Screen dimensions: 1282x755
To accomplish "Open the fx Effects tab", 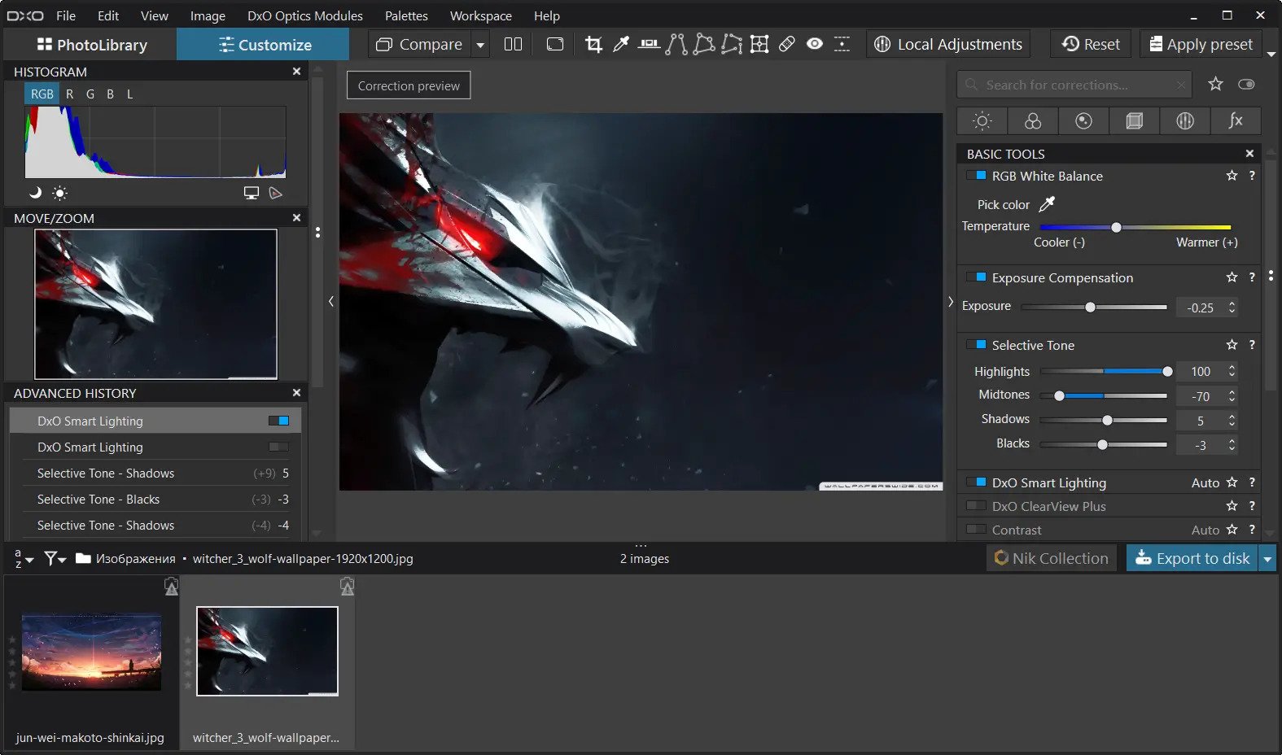I will click(1236, 121).
